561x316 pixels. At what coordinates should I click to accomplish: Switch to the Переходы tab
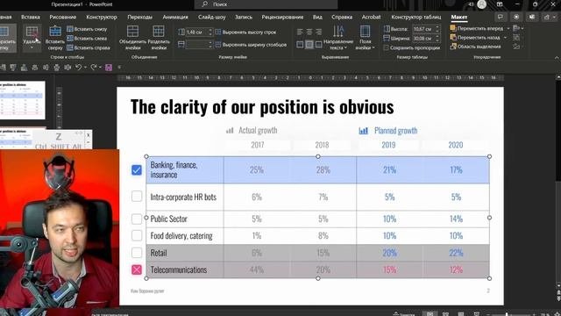[x=139, y=17]
